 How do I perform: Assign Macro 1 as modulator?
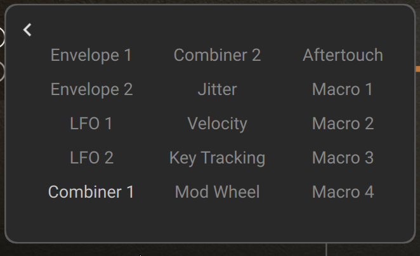343,89
